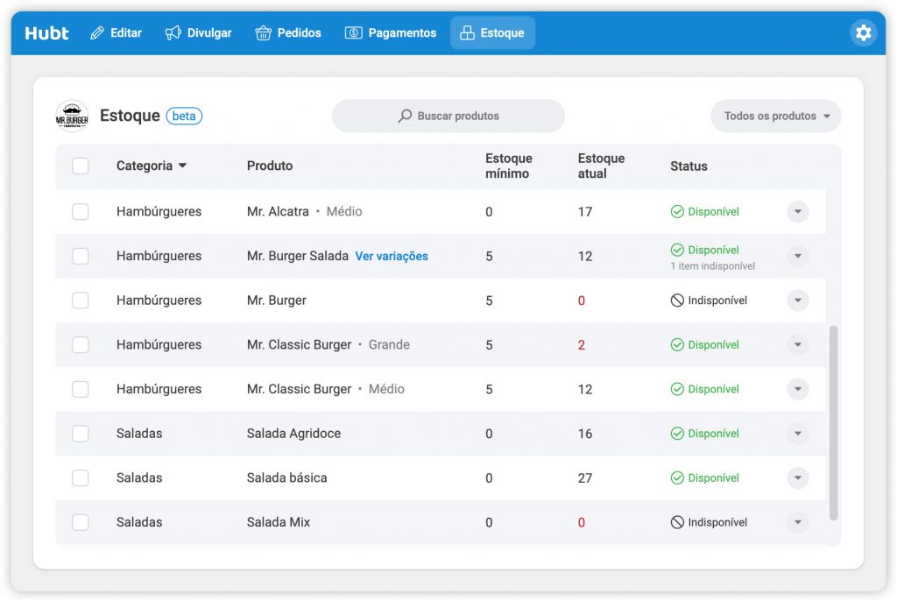Go to the Pedidos tab

(288, 33)
